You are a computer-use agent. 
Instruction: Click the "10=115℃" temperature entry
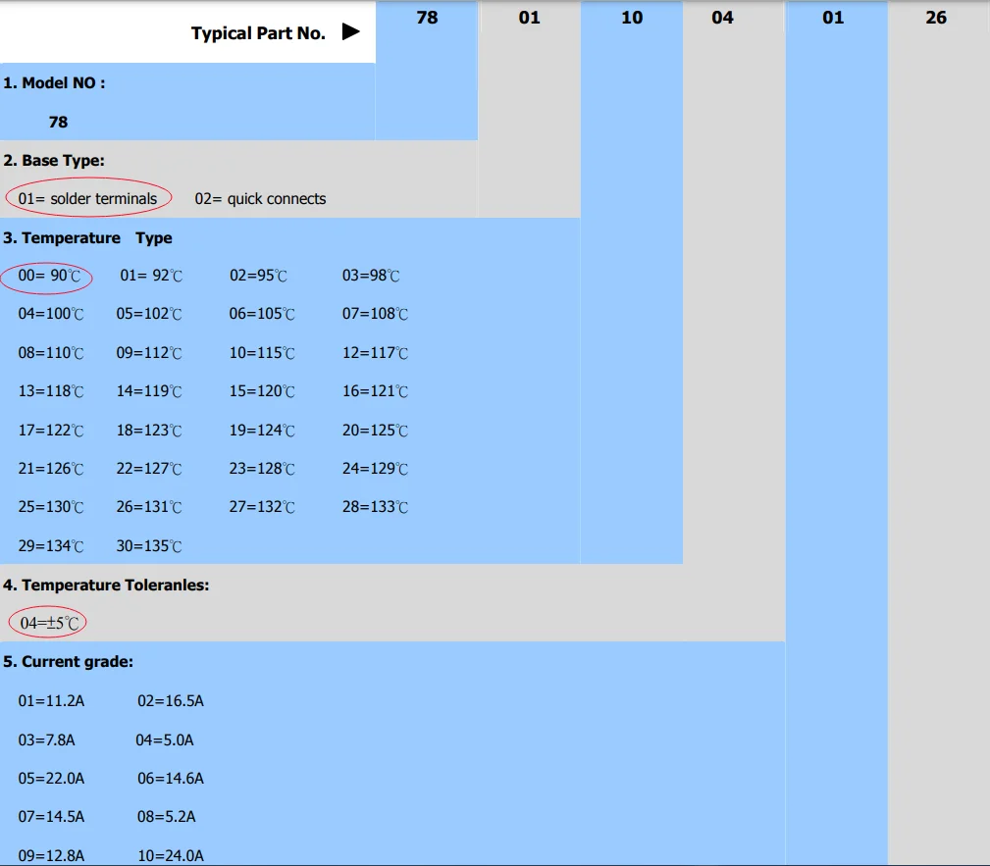click(262, 353)
